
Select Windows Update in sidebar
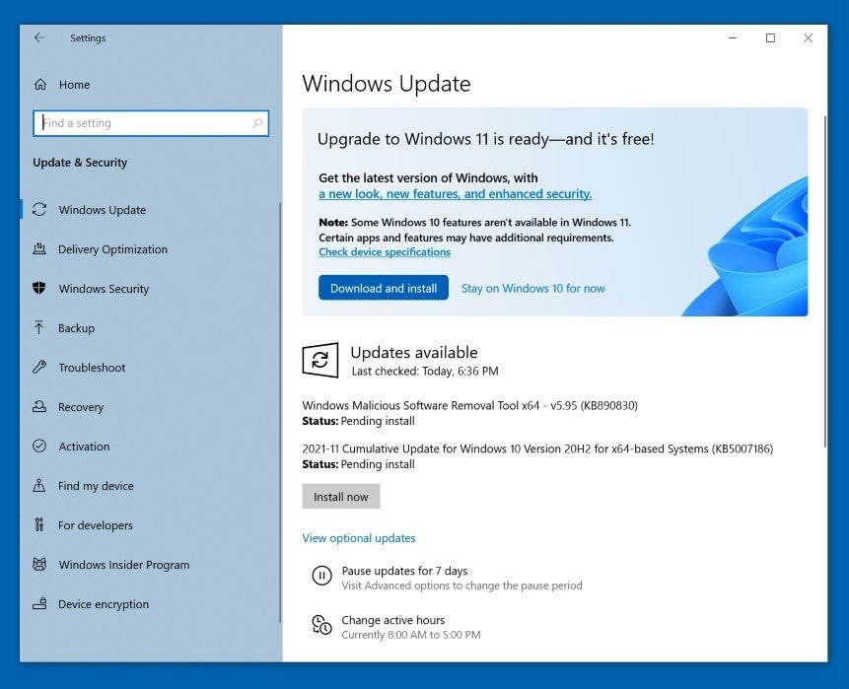pos(103,210)
